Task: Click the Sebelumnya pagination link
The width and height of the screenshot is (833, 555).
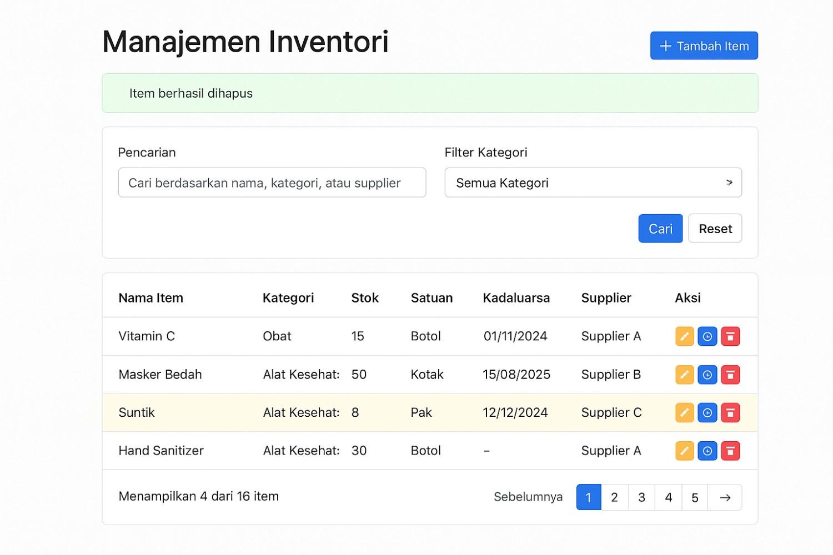Action: 528,497
